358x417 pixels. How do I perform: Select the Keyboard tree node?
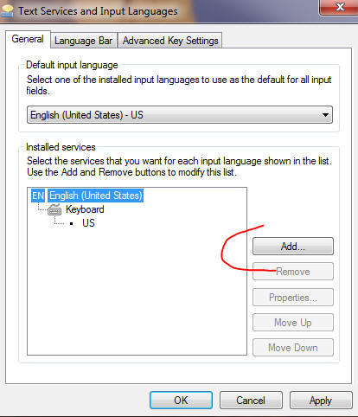pyautogui.click(x=85, y=209)
